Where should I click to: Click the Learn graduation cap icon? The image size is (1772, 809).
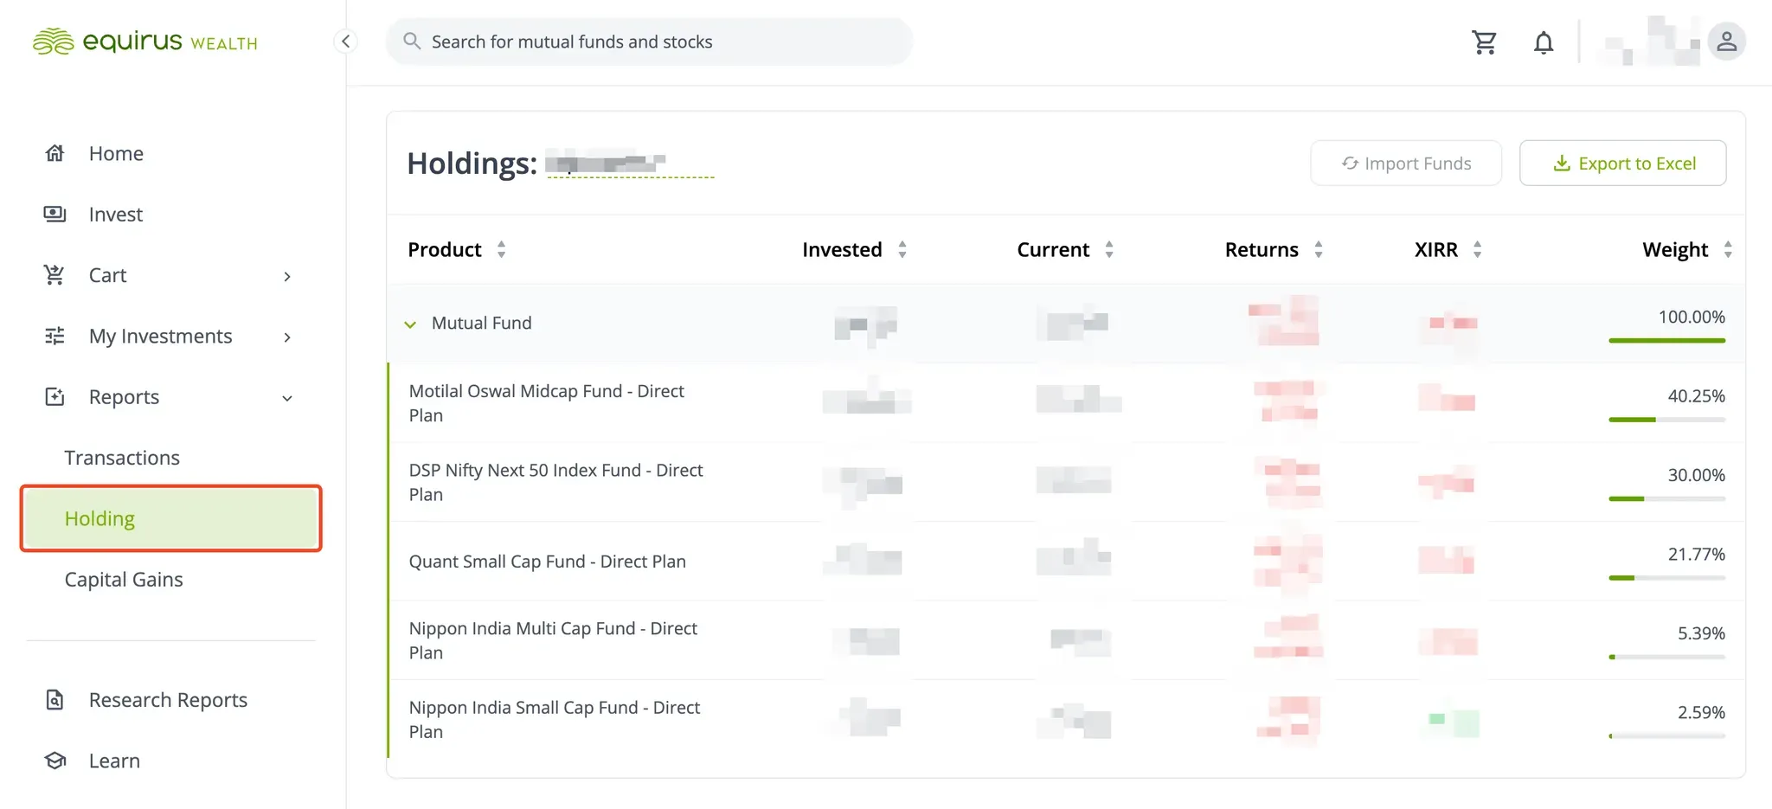point(55,761)
